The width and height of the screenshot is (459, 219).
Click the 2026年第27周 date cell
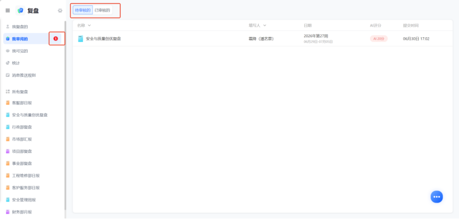316,36
